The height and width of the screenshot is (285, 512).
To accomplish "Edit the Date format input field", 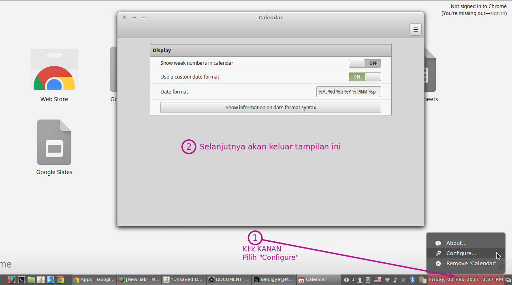I will 348,91.
